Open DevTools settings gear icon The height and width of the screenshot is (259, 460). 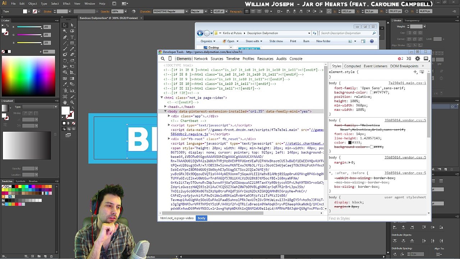(417, 59)
